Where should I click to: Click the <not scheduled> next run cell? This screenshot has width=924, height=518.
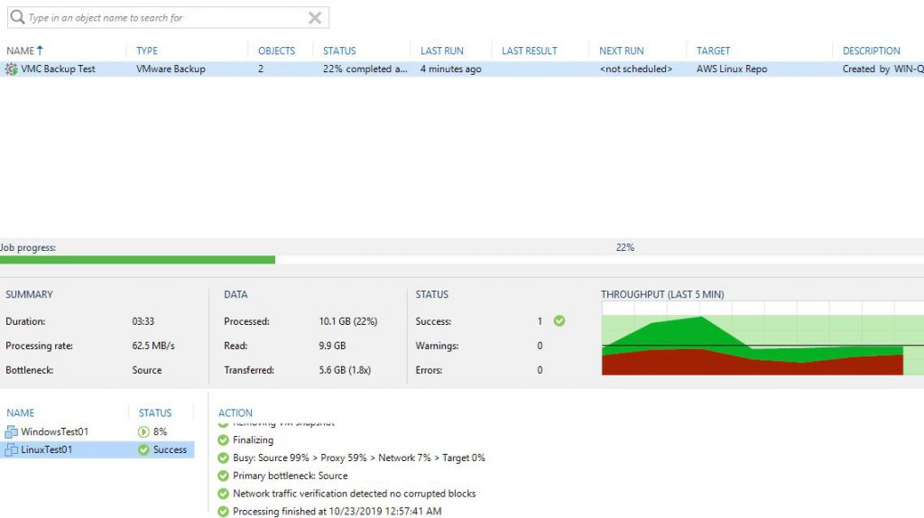click(636, 69)
